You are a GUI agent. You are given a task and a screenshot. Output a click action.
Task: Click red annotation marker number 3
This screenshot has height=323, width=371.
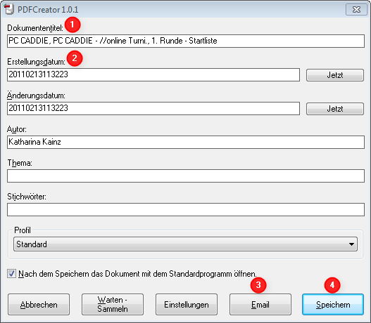[x=258, y=285]
